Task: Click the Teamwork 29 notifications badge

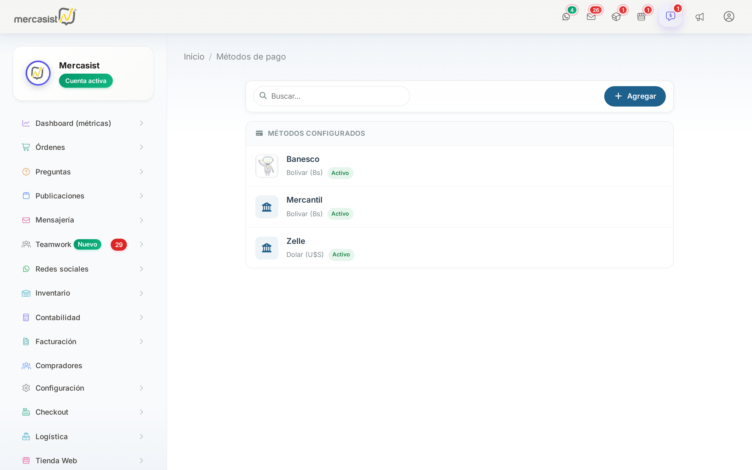Action: point(119,245)
